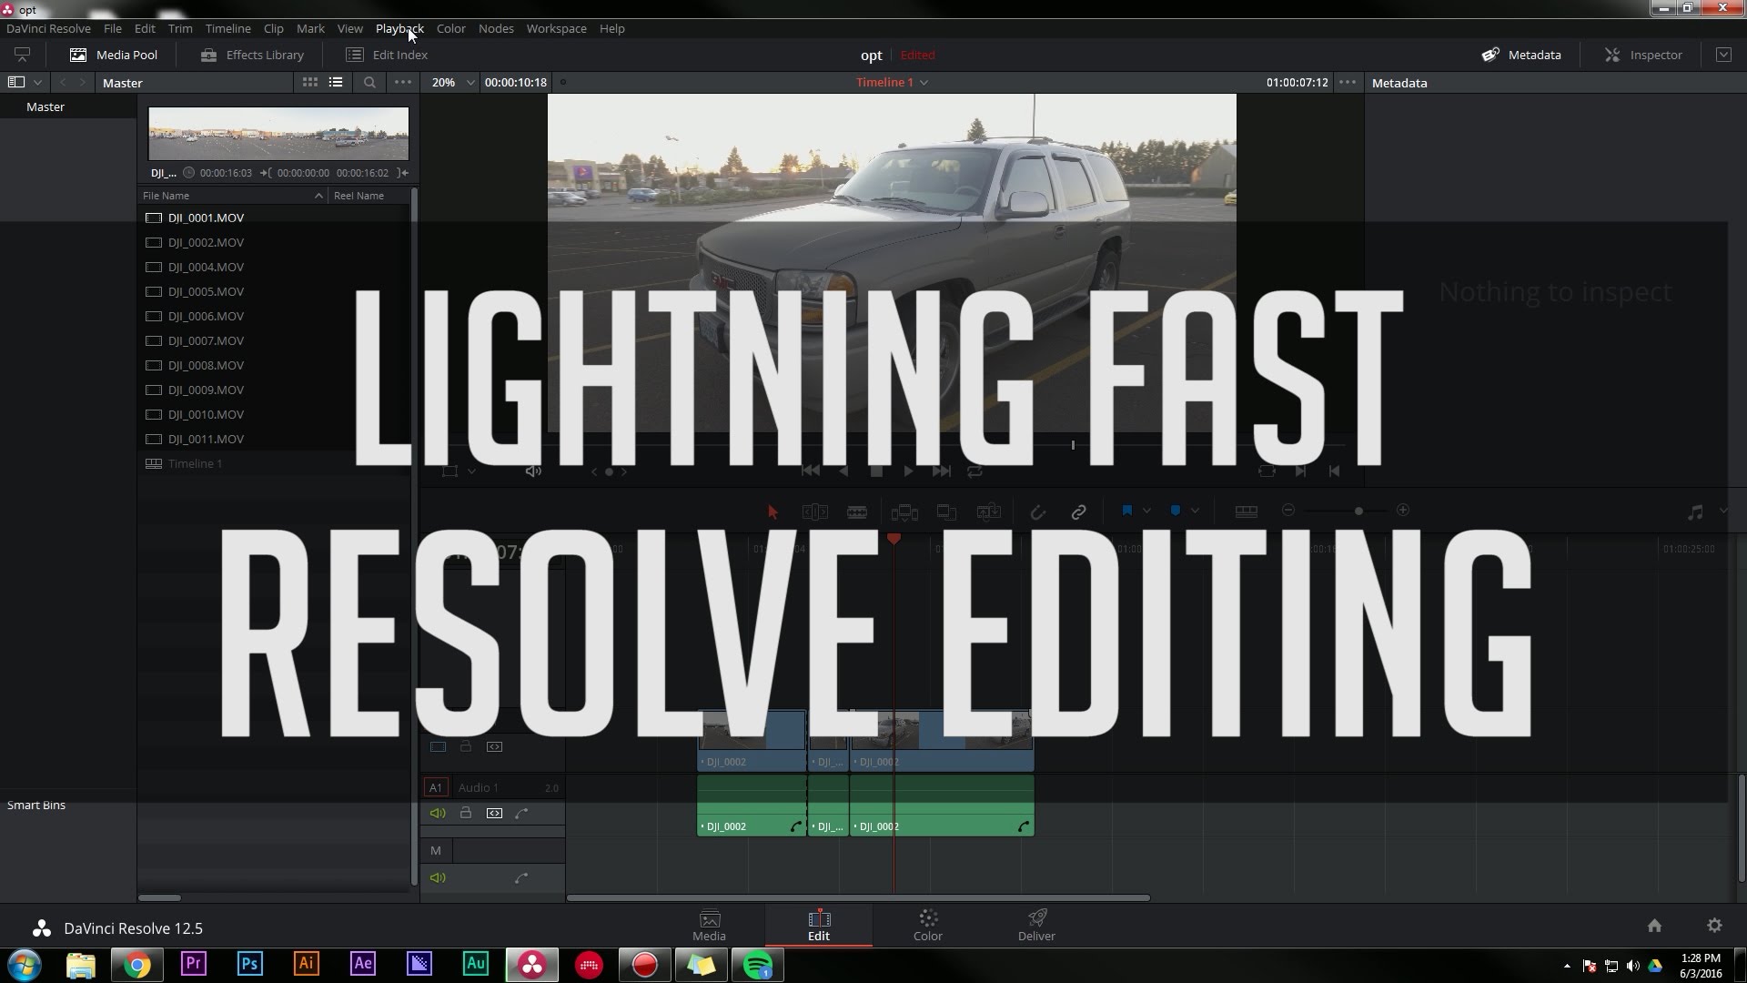
Task: Switch media pool to thumbnail grid view
Action: 310,82
